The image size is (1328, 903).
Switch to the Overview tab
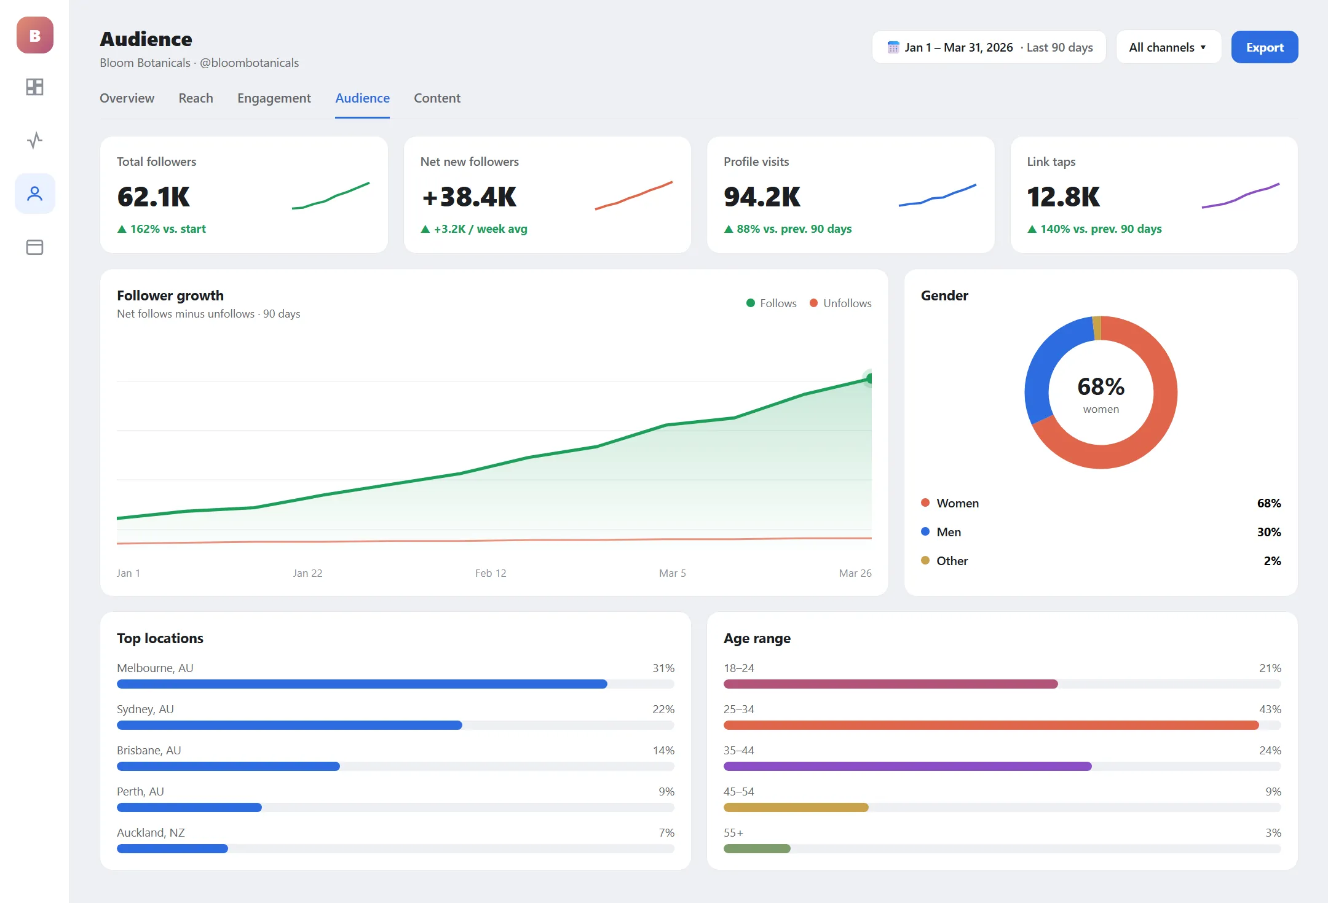[x=127, y=98]
